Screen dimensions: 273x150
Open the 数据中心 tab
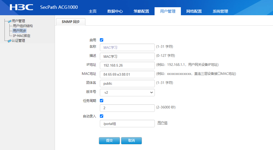coord(115,11)
